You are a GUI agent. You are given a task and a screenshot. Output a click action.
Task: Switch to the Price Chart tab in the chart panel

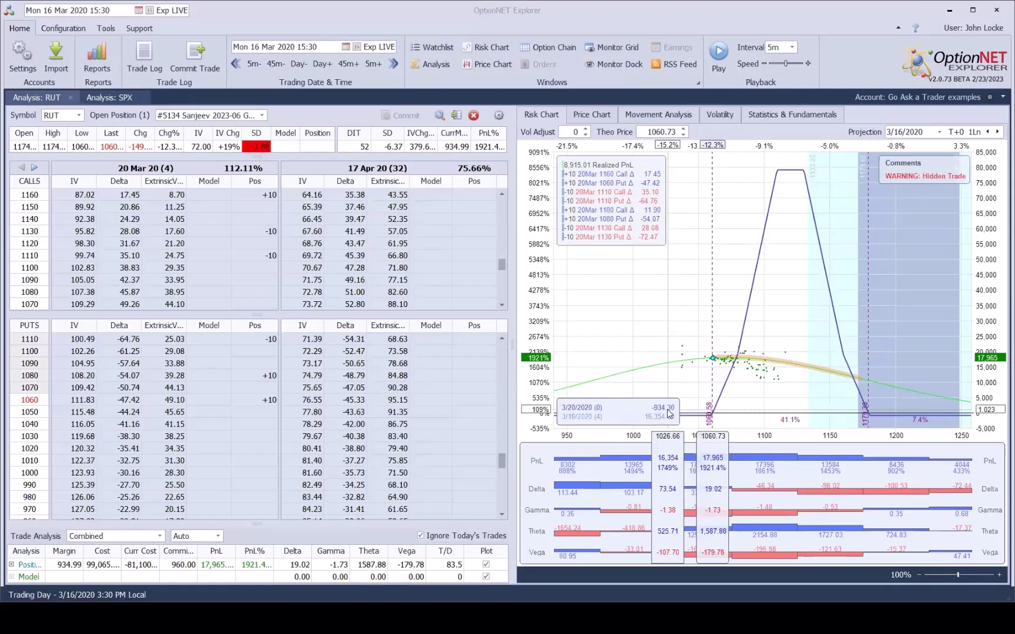tap(591, 114)
